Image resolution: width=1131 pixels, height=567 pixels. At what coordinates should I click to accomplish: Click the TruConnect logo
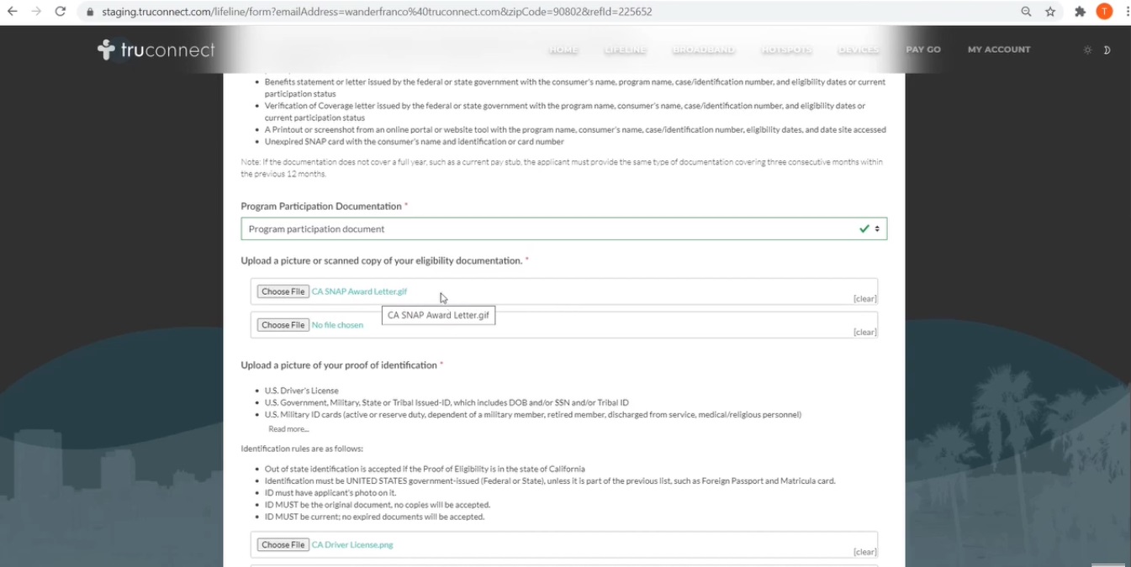[x=156, y=50]
